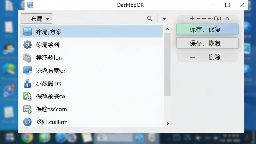
Task: Click the scrollbar up arrow
Action: point(167,29)
